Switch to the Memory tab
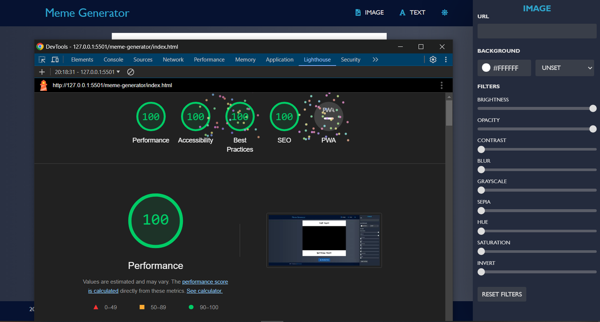This screenshot has height=322, width=600. pyautogui.click(x=245, y=60)
